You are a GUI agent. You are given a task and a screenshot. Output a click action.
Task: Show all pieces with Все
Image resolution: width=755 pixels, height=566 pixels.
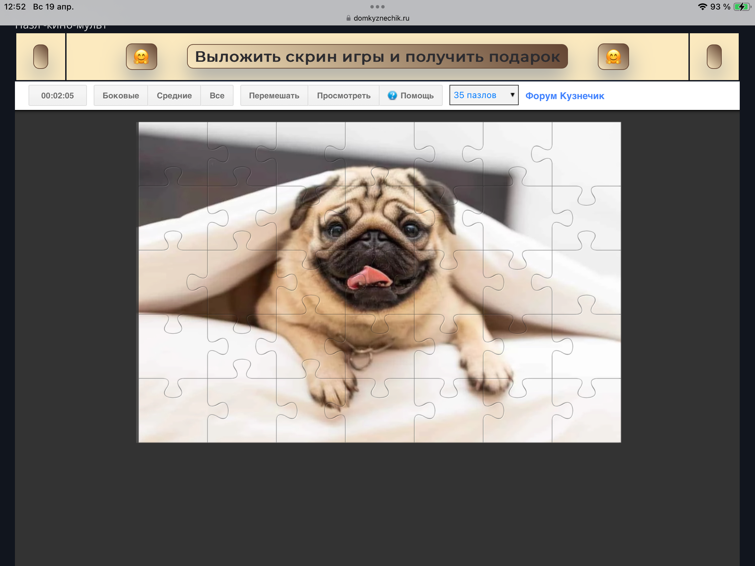217,96
